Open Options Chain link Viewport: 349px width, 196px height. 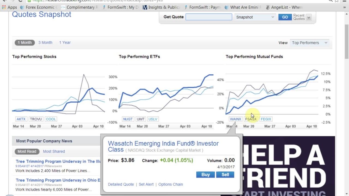pos(171,184)
